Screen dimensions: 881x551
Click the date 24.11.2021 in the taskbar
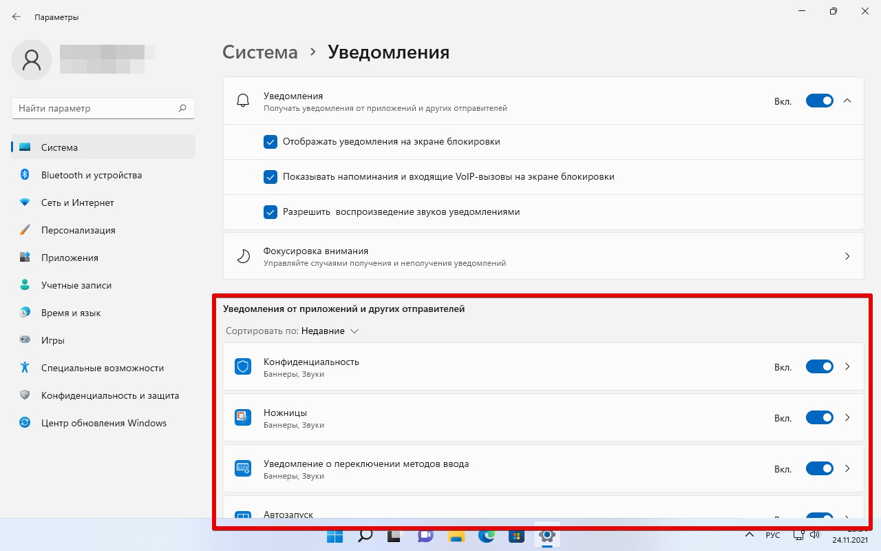[850, 540]
